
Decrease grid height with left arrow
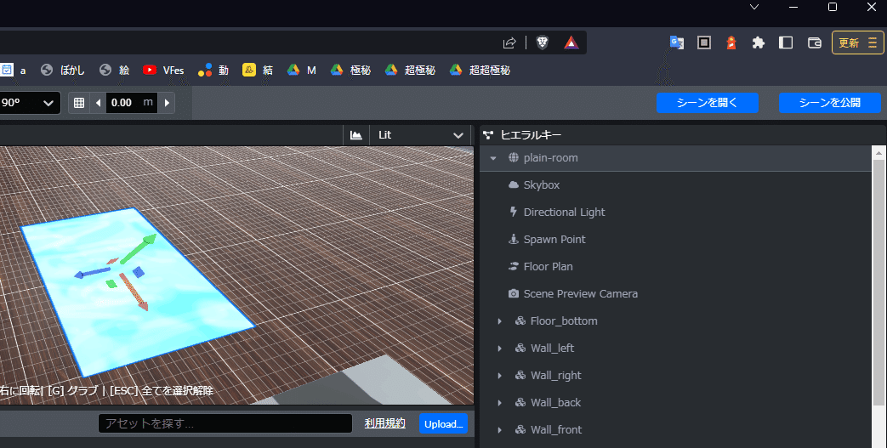click(x=99, y=103)
